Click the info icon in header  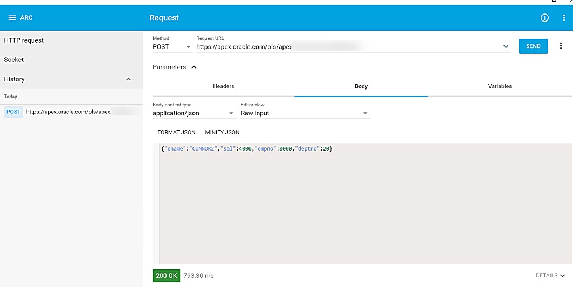click(x=544, y=18)
